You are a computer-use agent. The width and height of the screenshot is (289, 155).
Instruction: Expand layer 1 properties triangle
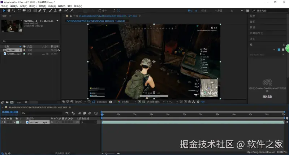pos(14,122)
